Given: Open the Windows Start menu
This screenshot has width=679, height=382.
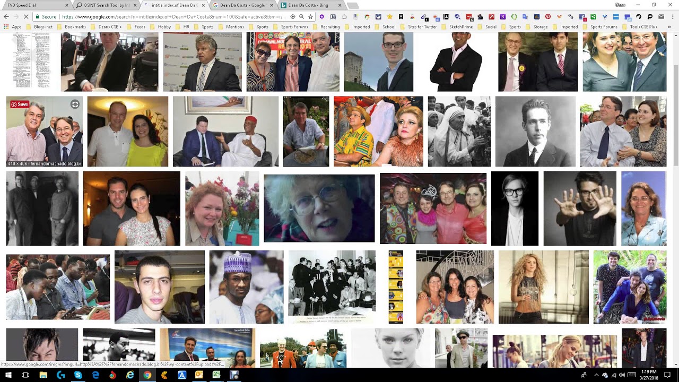Looking at the screenshot, I should pos(8,375).
